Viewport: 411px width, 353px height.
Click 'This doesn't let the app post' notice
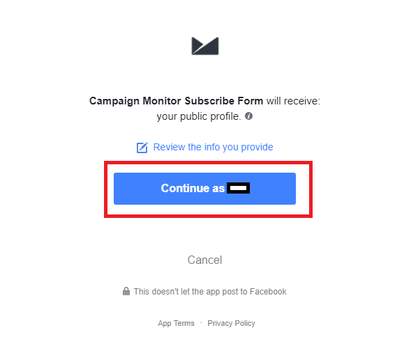tap(210, 291)
